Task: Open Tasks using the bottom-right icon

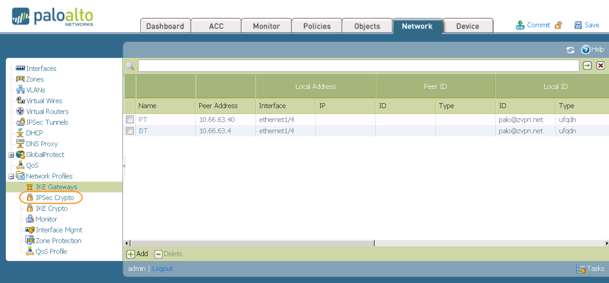Action: pos(581,269)
